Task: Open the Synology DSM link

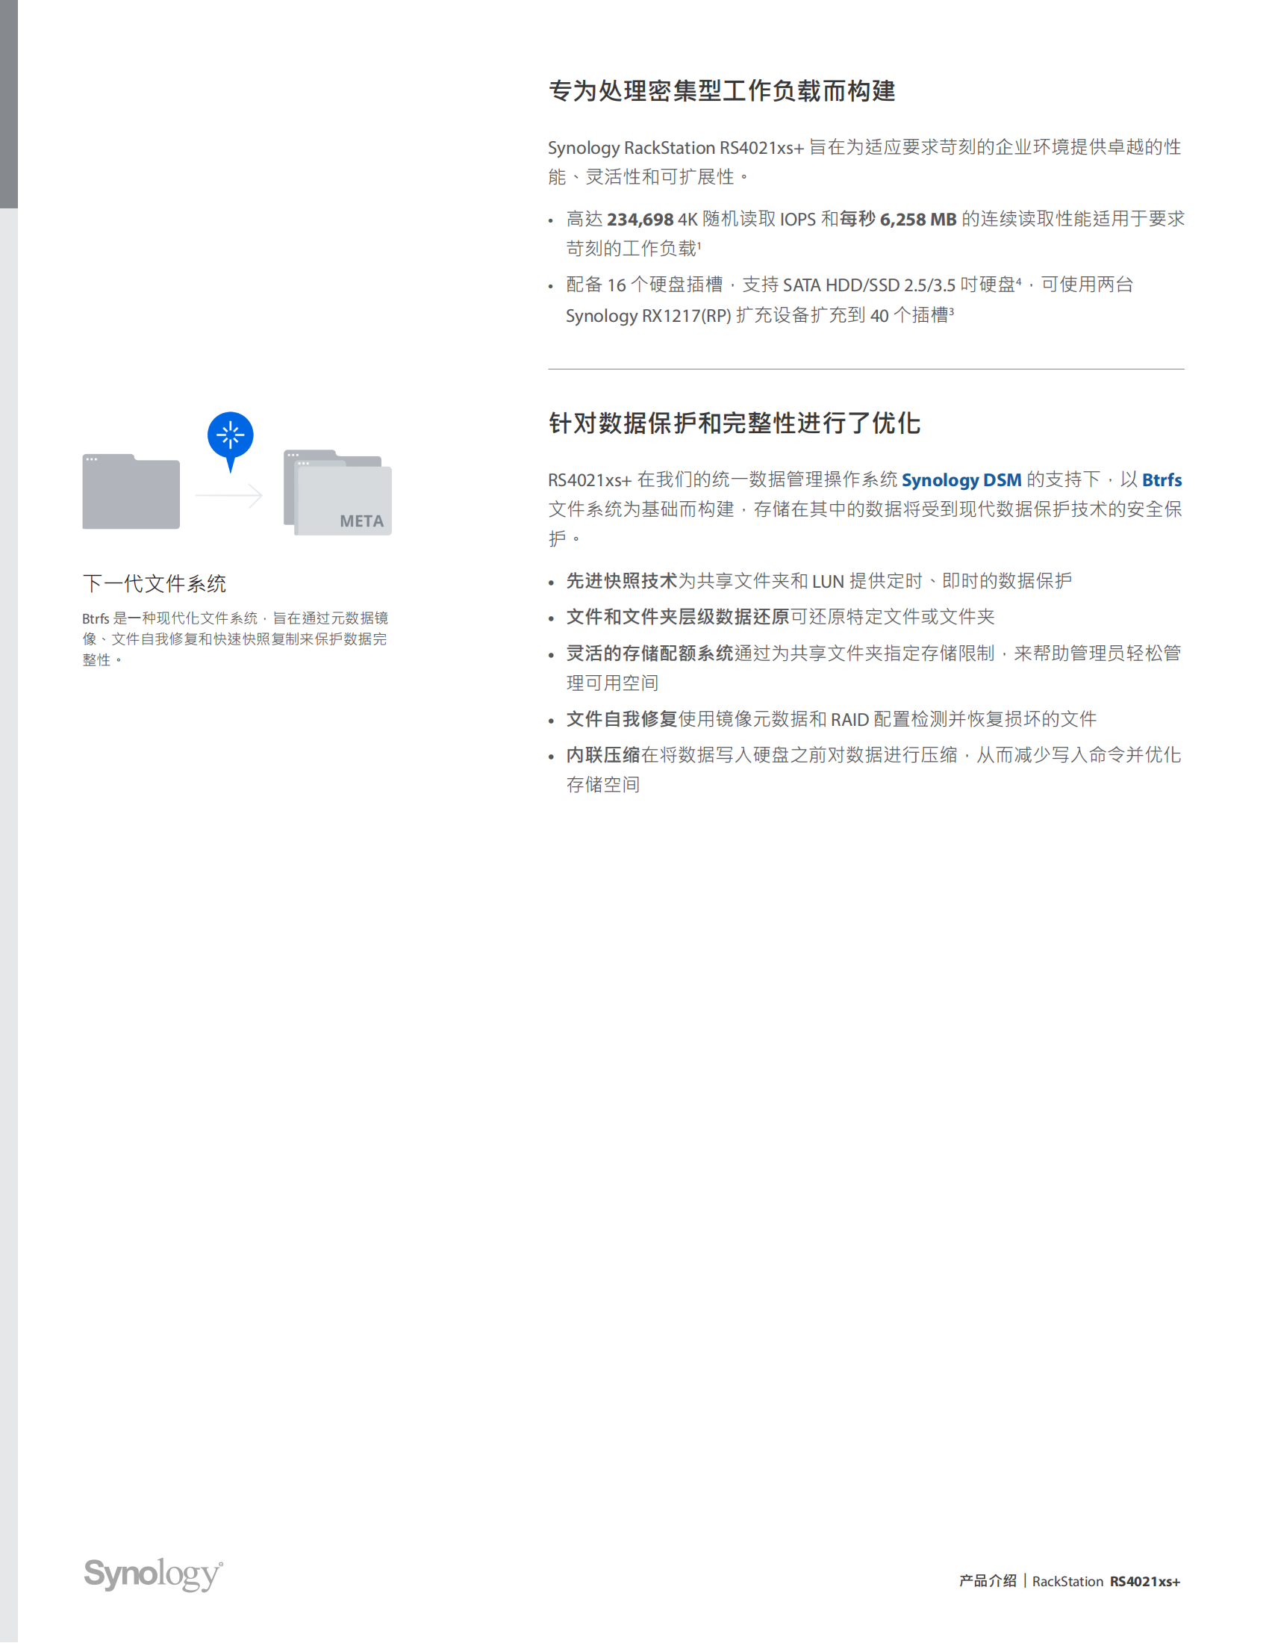Action: click(961, 480)
